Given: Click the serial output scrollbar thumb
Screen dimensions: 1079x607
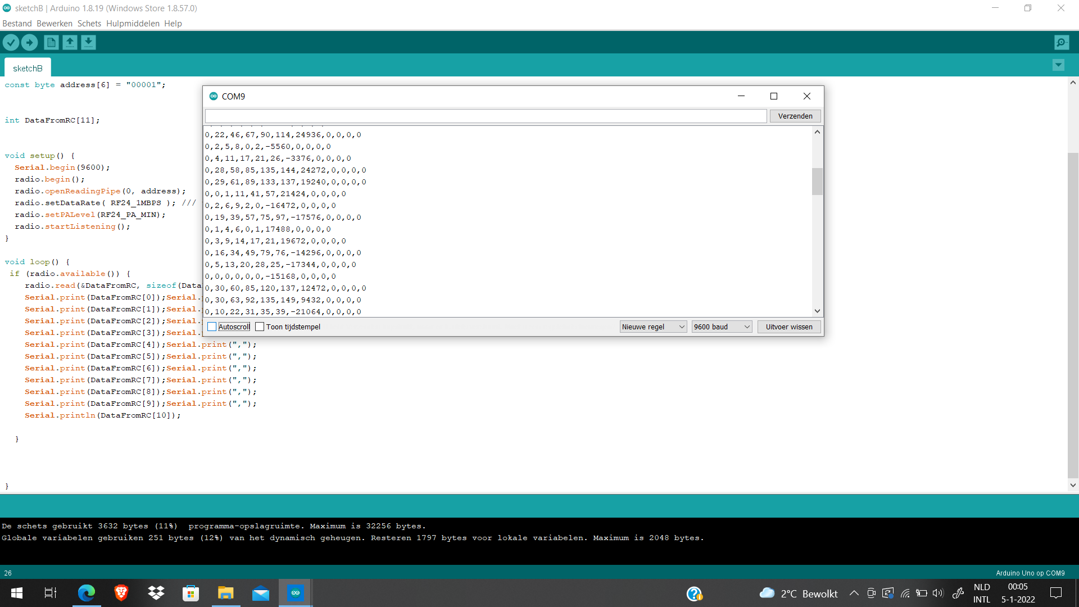Looking at the screenshot, I should 817,181.
